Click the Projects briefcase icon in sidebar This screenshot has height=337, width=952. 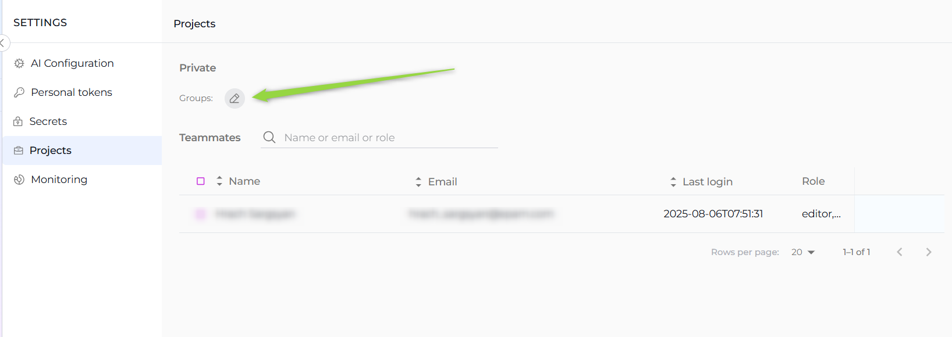click(x=19, y=150)
